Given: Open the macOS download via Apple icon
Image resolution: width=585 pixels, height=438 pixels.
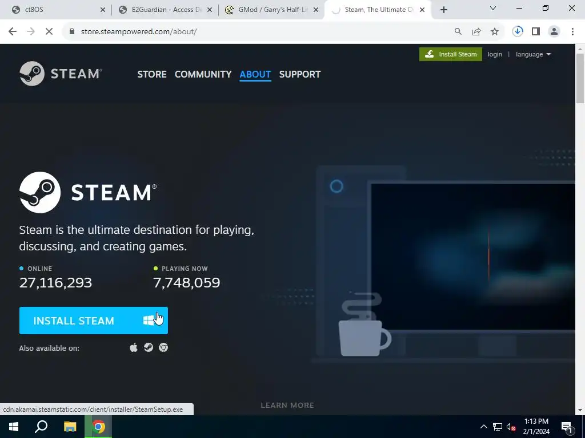Looking at the screenshot, I should coord(134,347).
